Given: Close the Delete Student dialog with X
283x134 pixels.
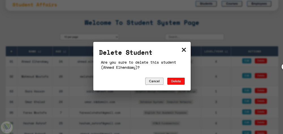Looking at the screenshot, I should tap(184, 50).
